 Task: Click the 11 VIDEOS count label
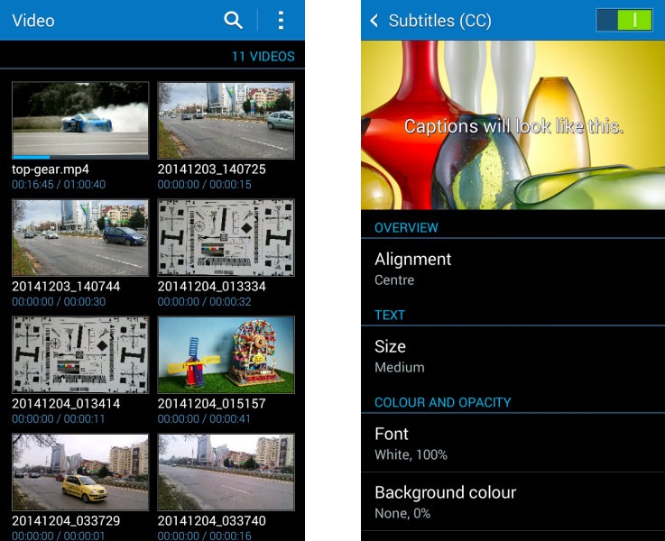click(263, 56)
